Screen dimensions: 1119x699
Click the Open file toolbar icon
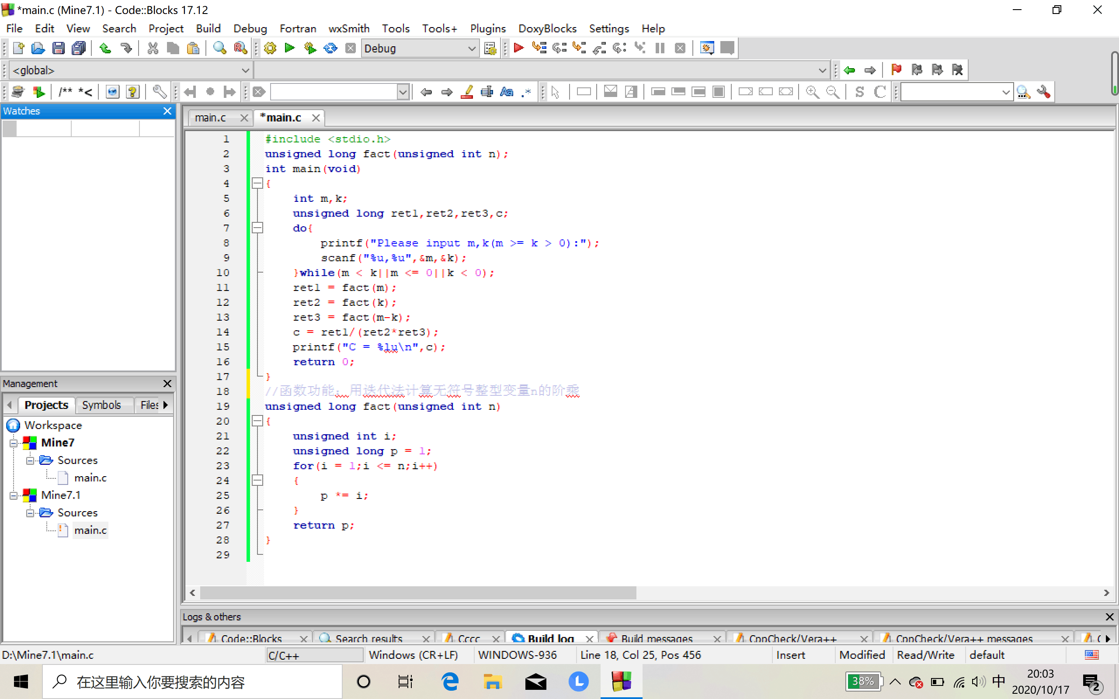pos(38,48)
